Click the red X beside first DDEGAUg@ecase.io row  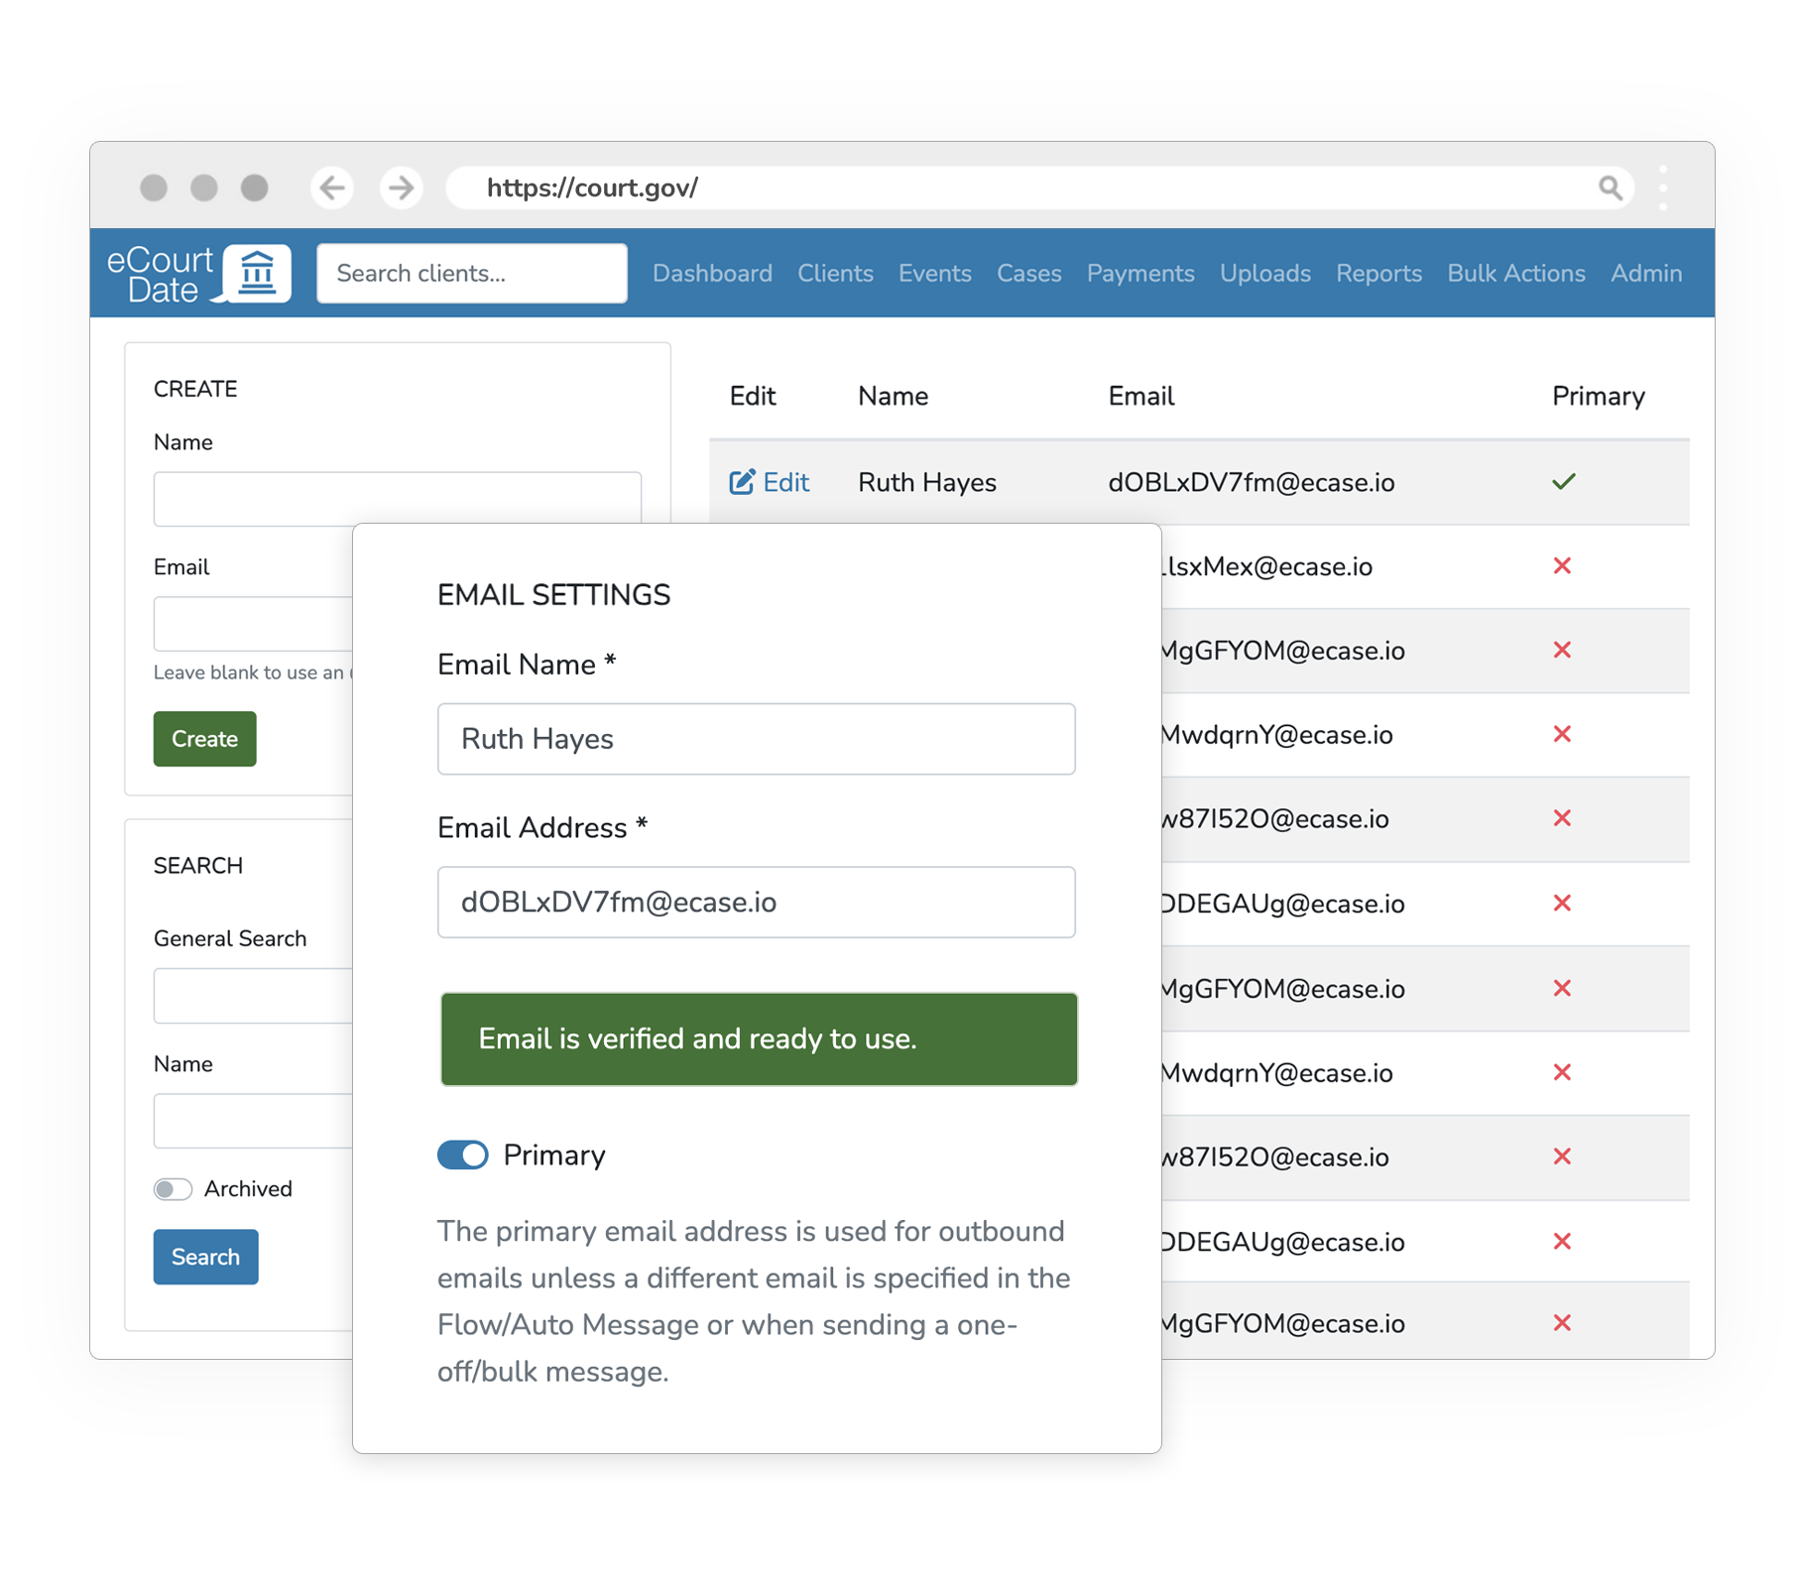pyautogui.click(x=1562, y=904)
